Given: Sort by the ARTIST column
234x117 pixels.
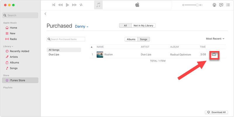Looking at the screenshot, I should click(145, 47).
